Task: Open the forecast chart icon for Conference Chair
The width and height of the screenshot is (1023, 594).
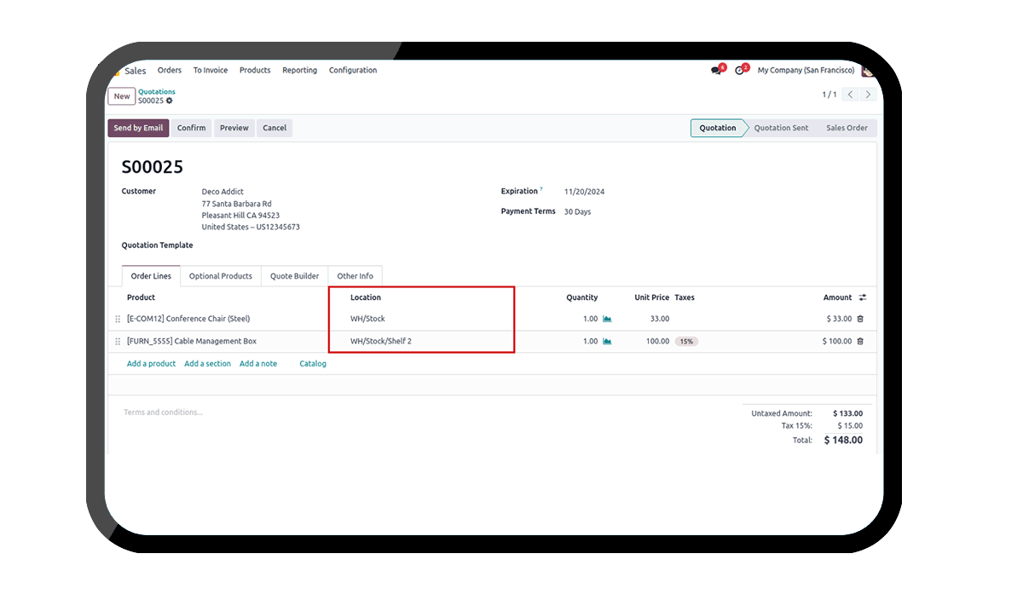Action: [x=607, y=319]
